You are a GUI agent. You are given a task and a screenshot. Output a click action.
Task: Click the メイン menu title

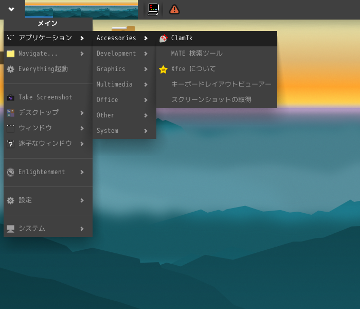tap(48, 24)
